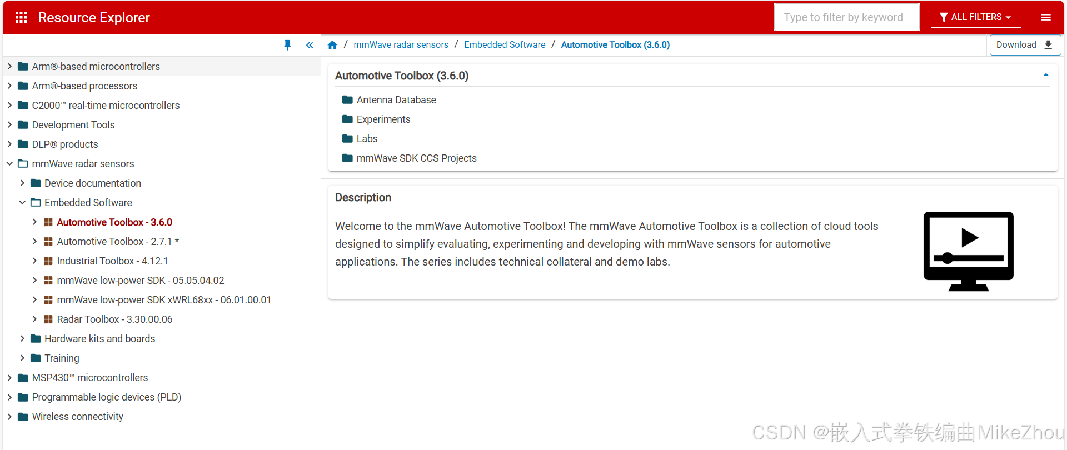Select Automotive Toolbox - 2.7.1 in the tree
Viewport: 1067px width, 450px height.
point(118,242)
